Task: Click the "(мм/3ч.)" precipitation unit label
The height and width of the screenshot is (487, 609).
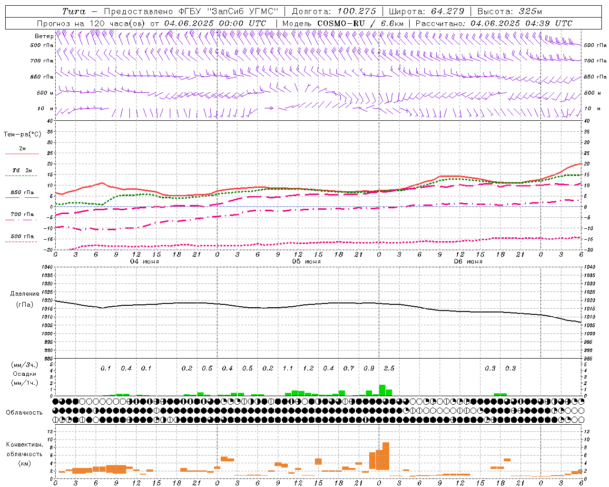Action: [25, 365]
